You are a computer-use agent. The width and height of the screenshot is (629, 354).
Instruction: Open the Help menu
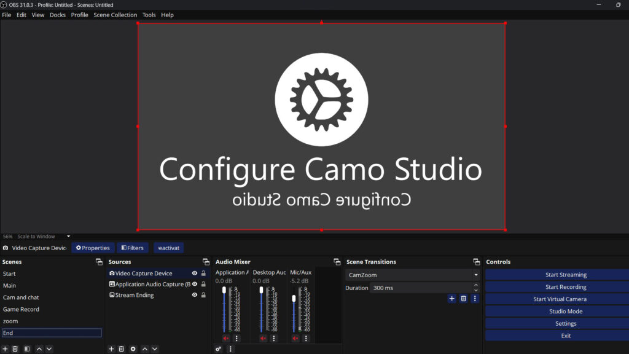click(167, 15)
